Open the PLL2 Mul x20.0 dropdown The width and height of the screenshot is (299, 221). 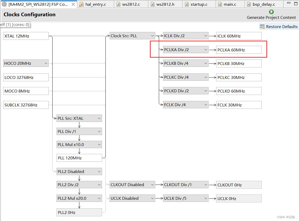(x=79, y=198)
